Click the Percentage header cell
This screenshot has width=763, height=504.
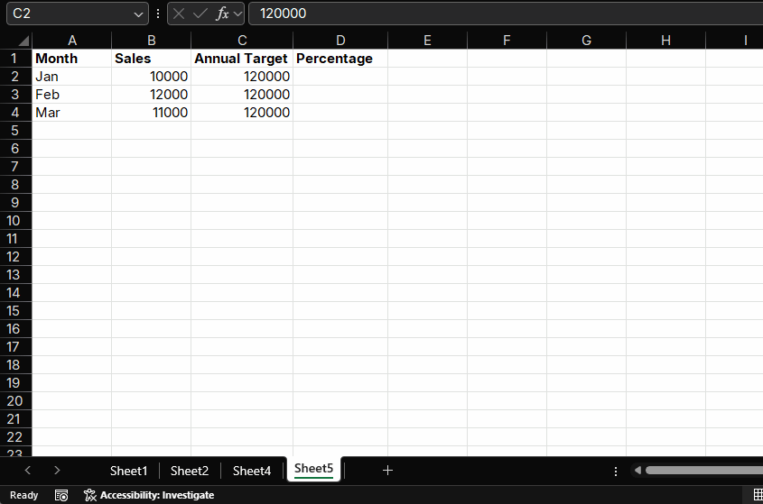click(x=340, y=59)
